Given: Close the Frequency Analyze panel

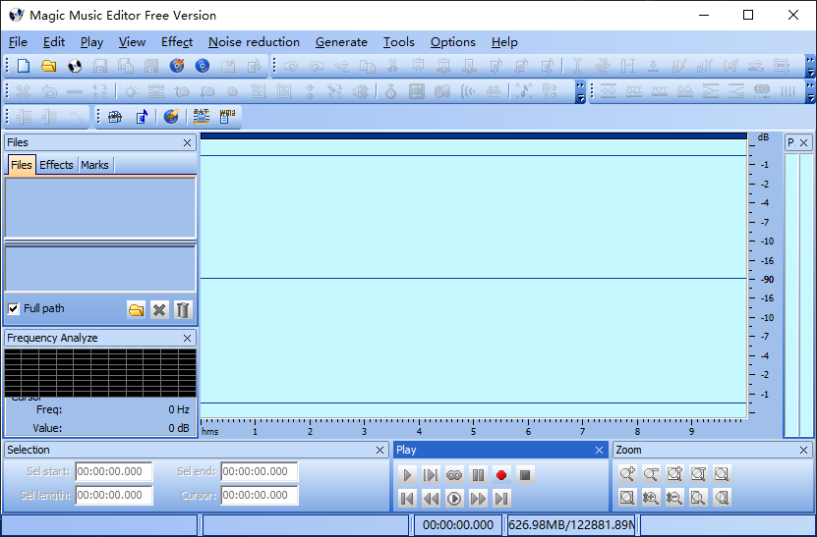Looking at the screenshot, I should click(x=188, y=338).
